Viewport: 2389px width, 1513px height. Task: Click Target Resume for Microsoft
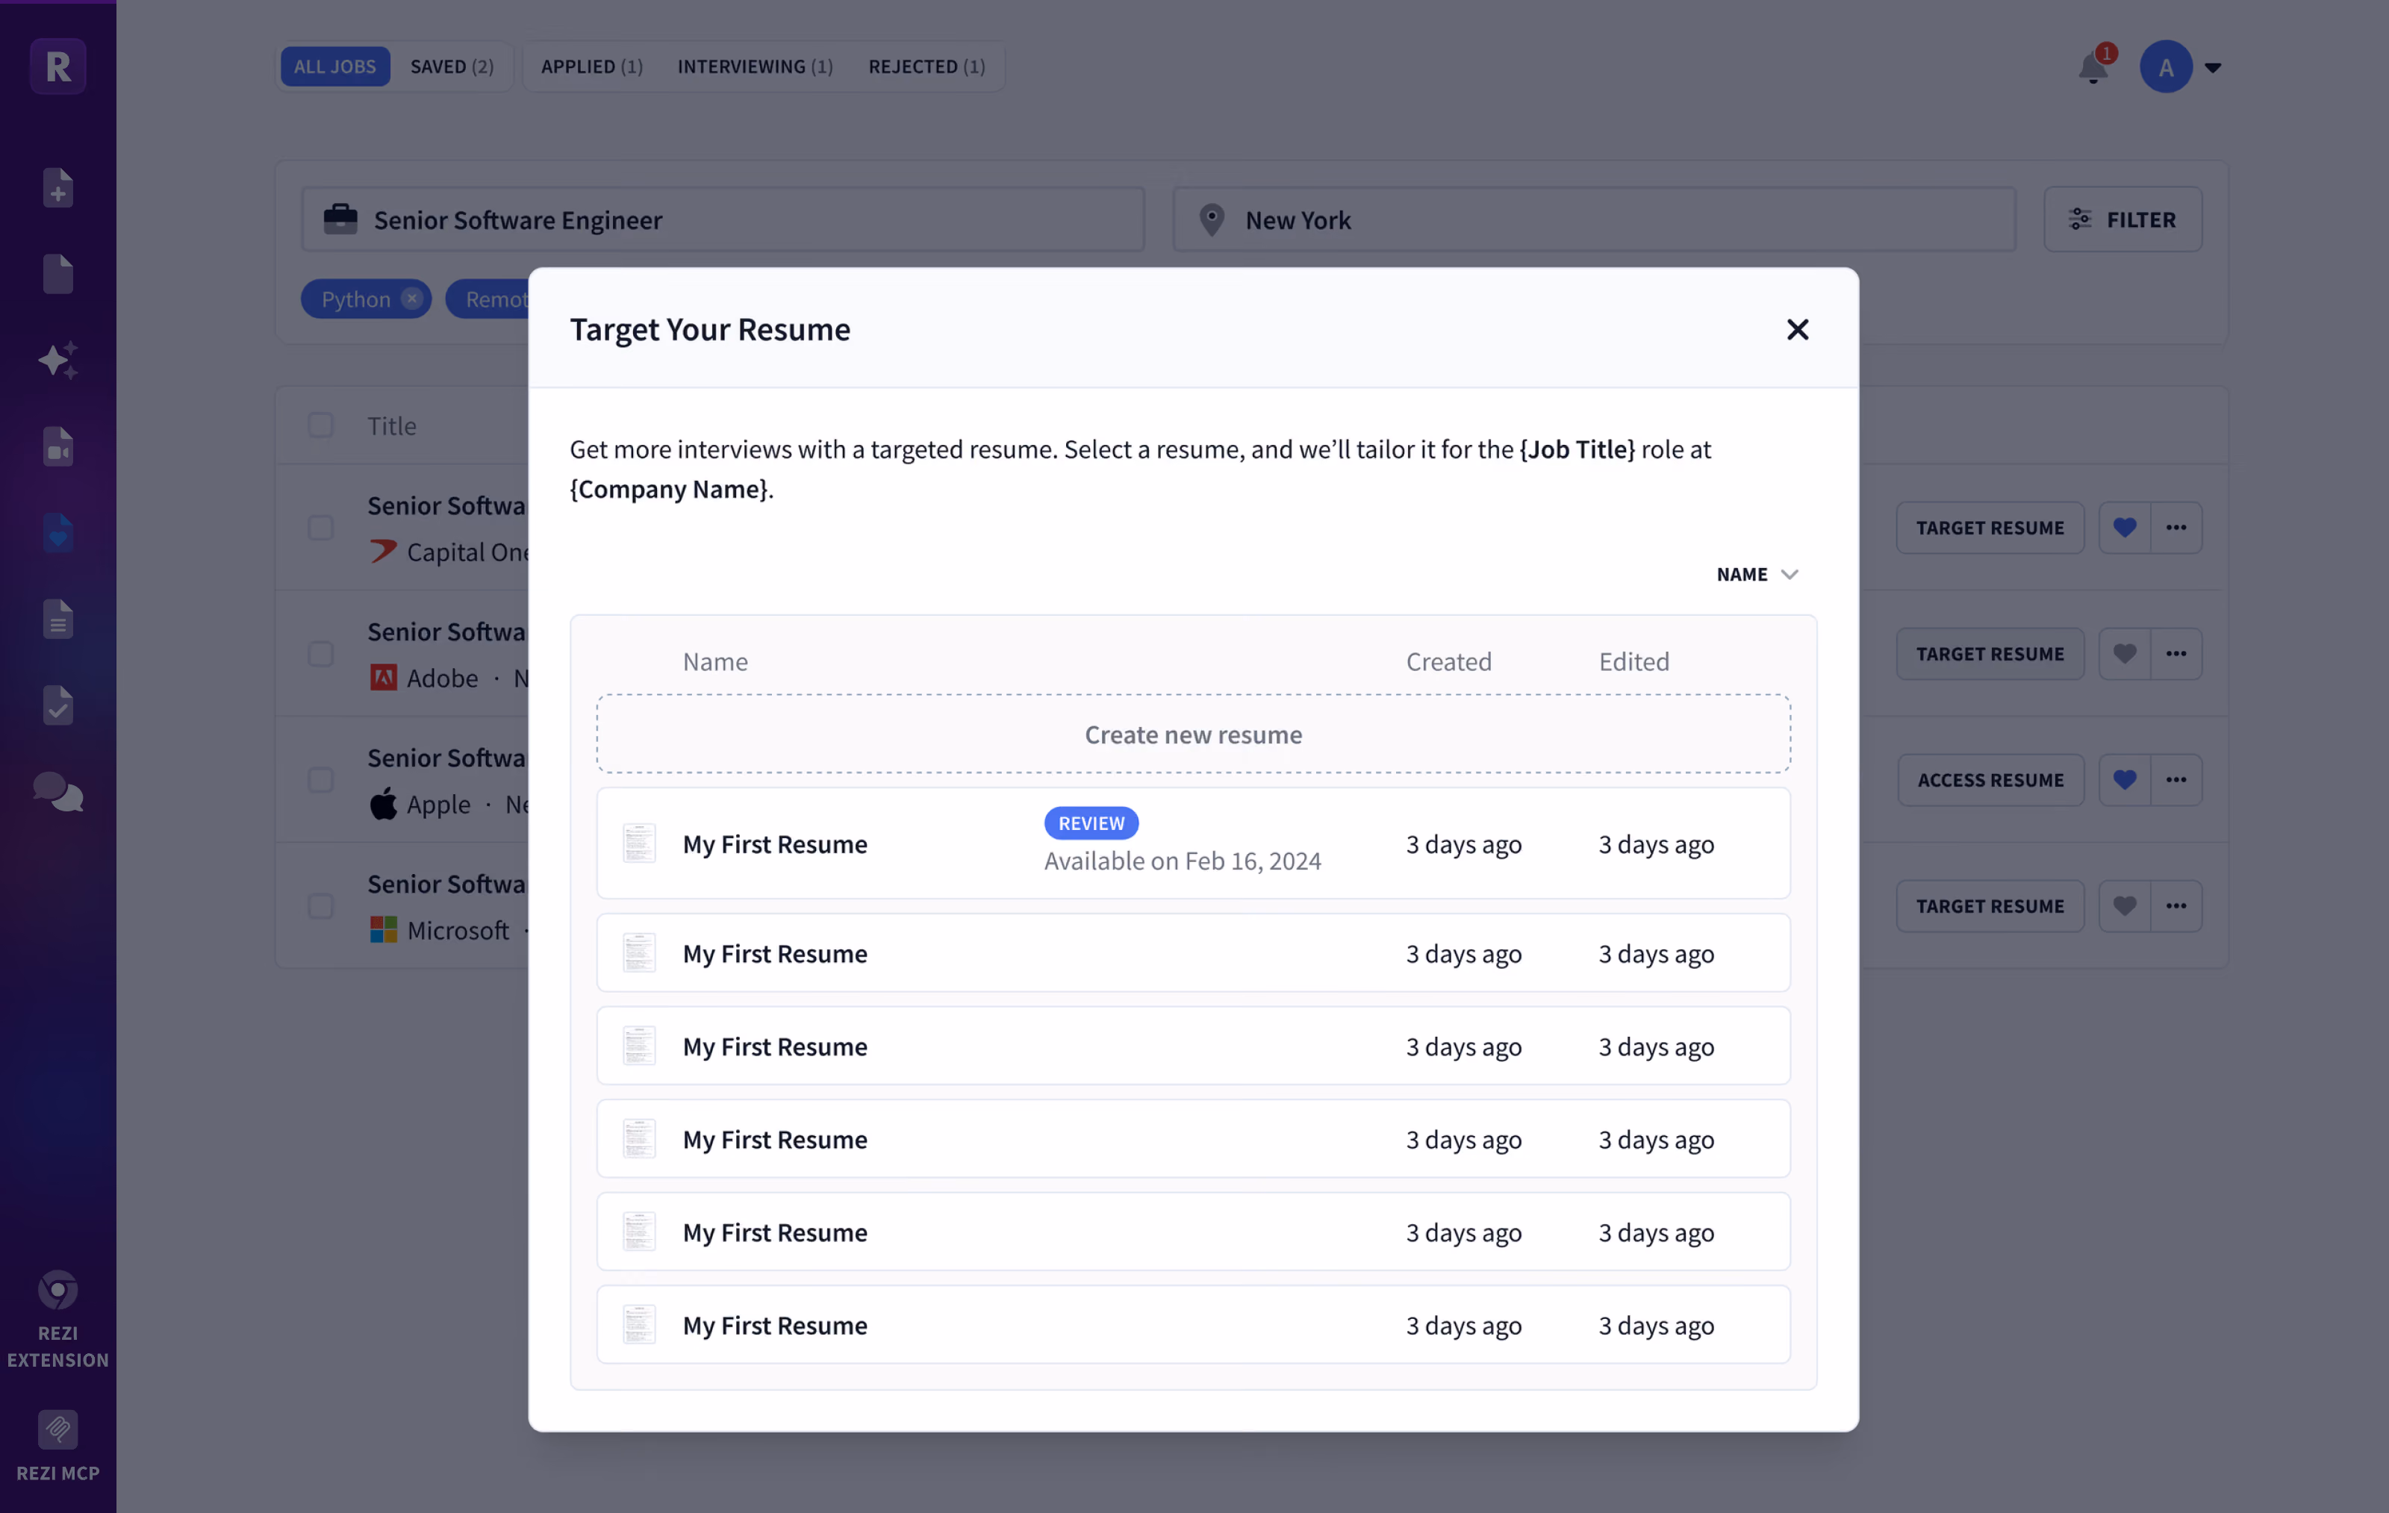[1990, 906]
